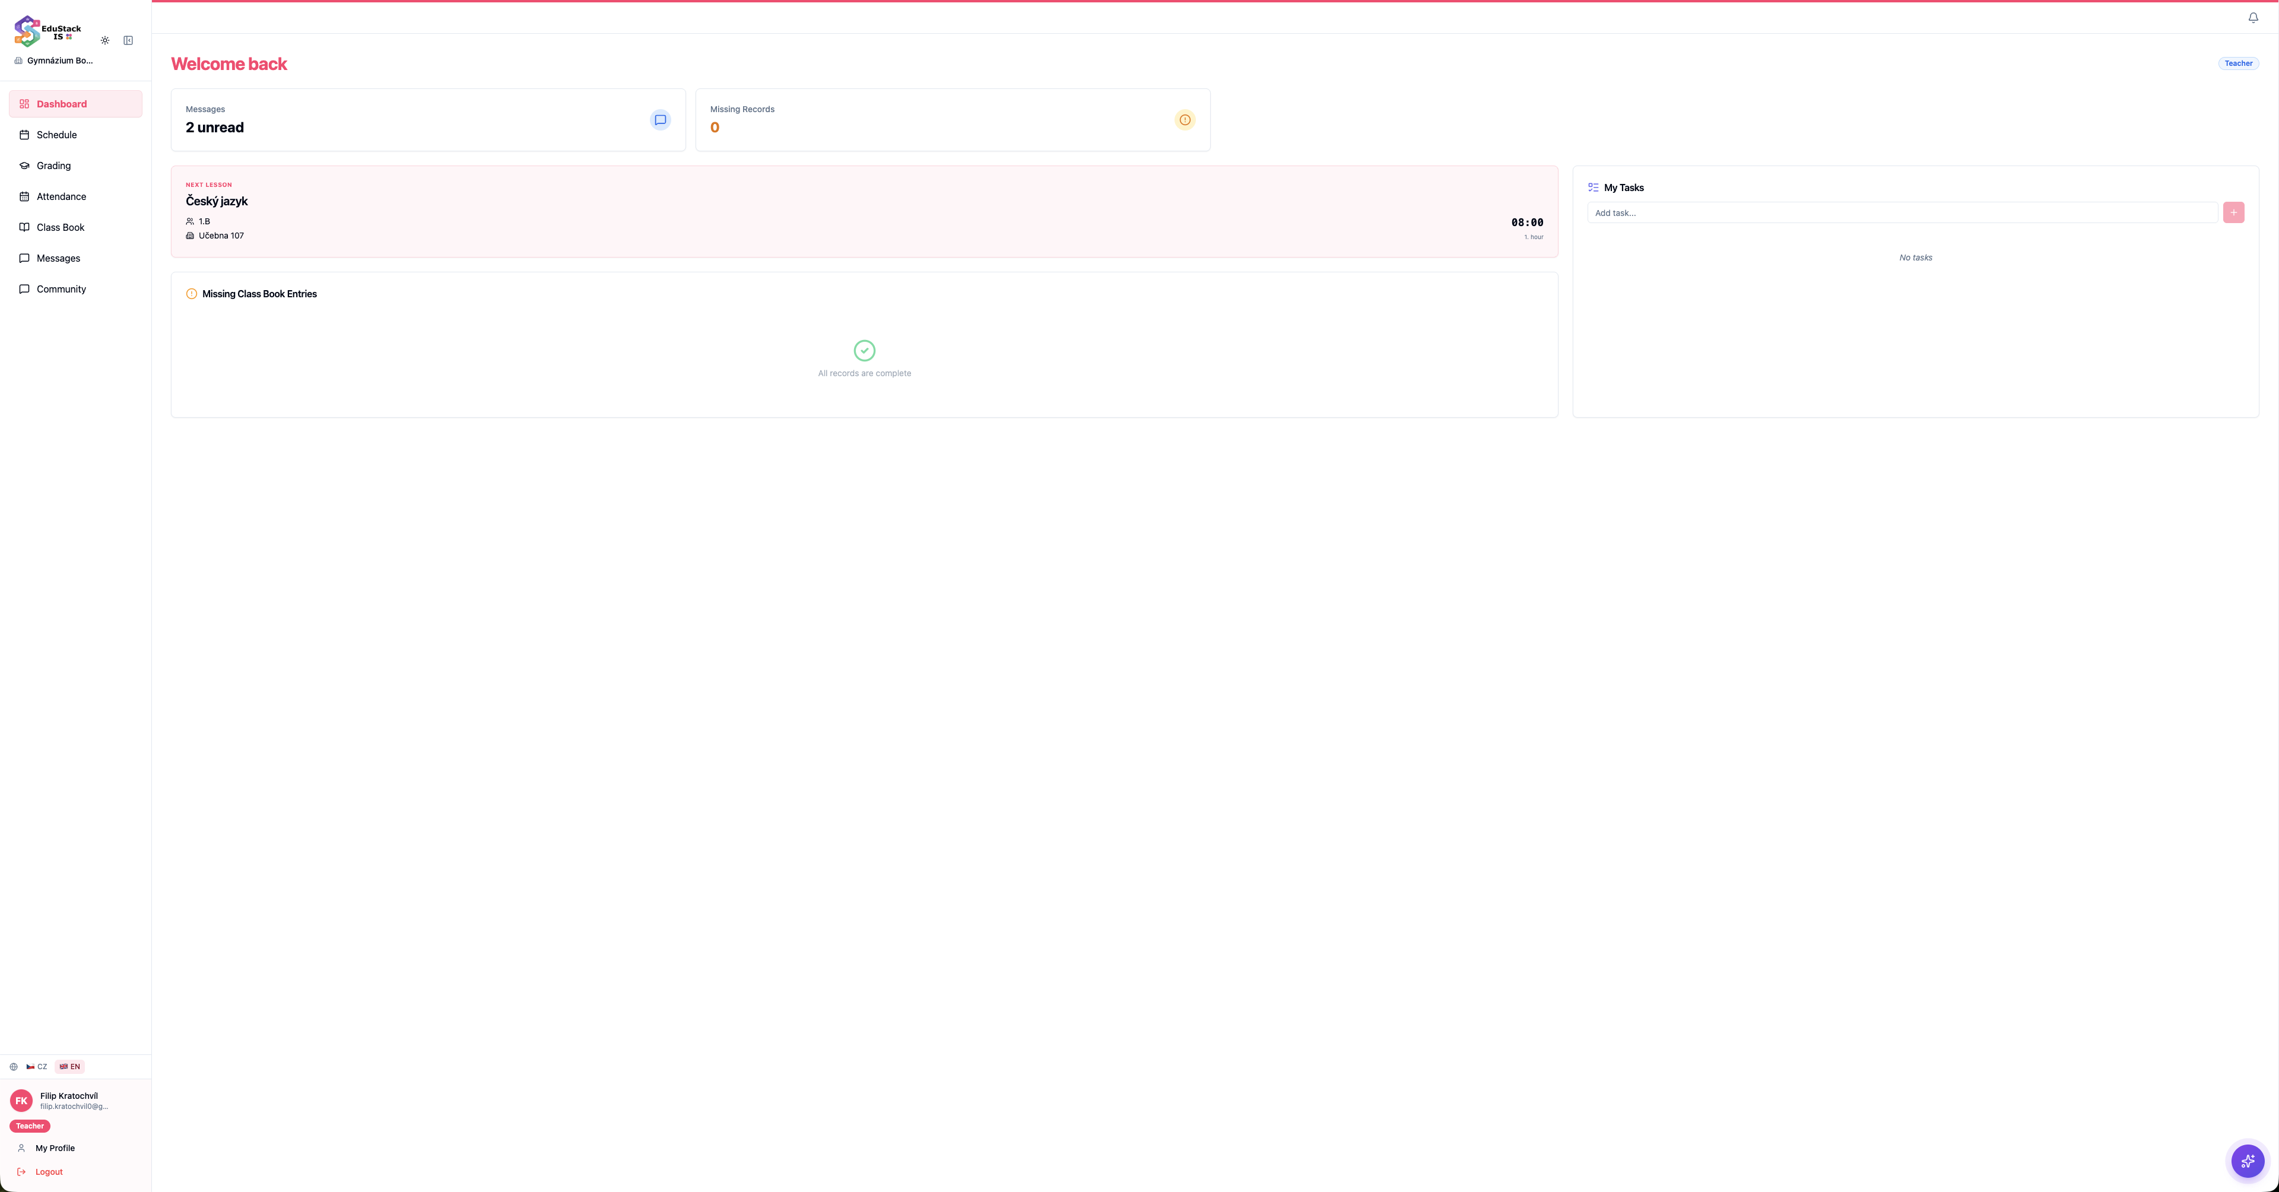The height and width of the screenshot is (1192, 2279).
Task: Switch language to EN
Action: coord(70,1067)
